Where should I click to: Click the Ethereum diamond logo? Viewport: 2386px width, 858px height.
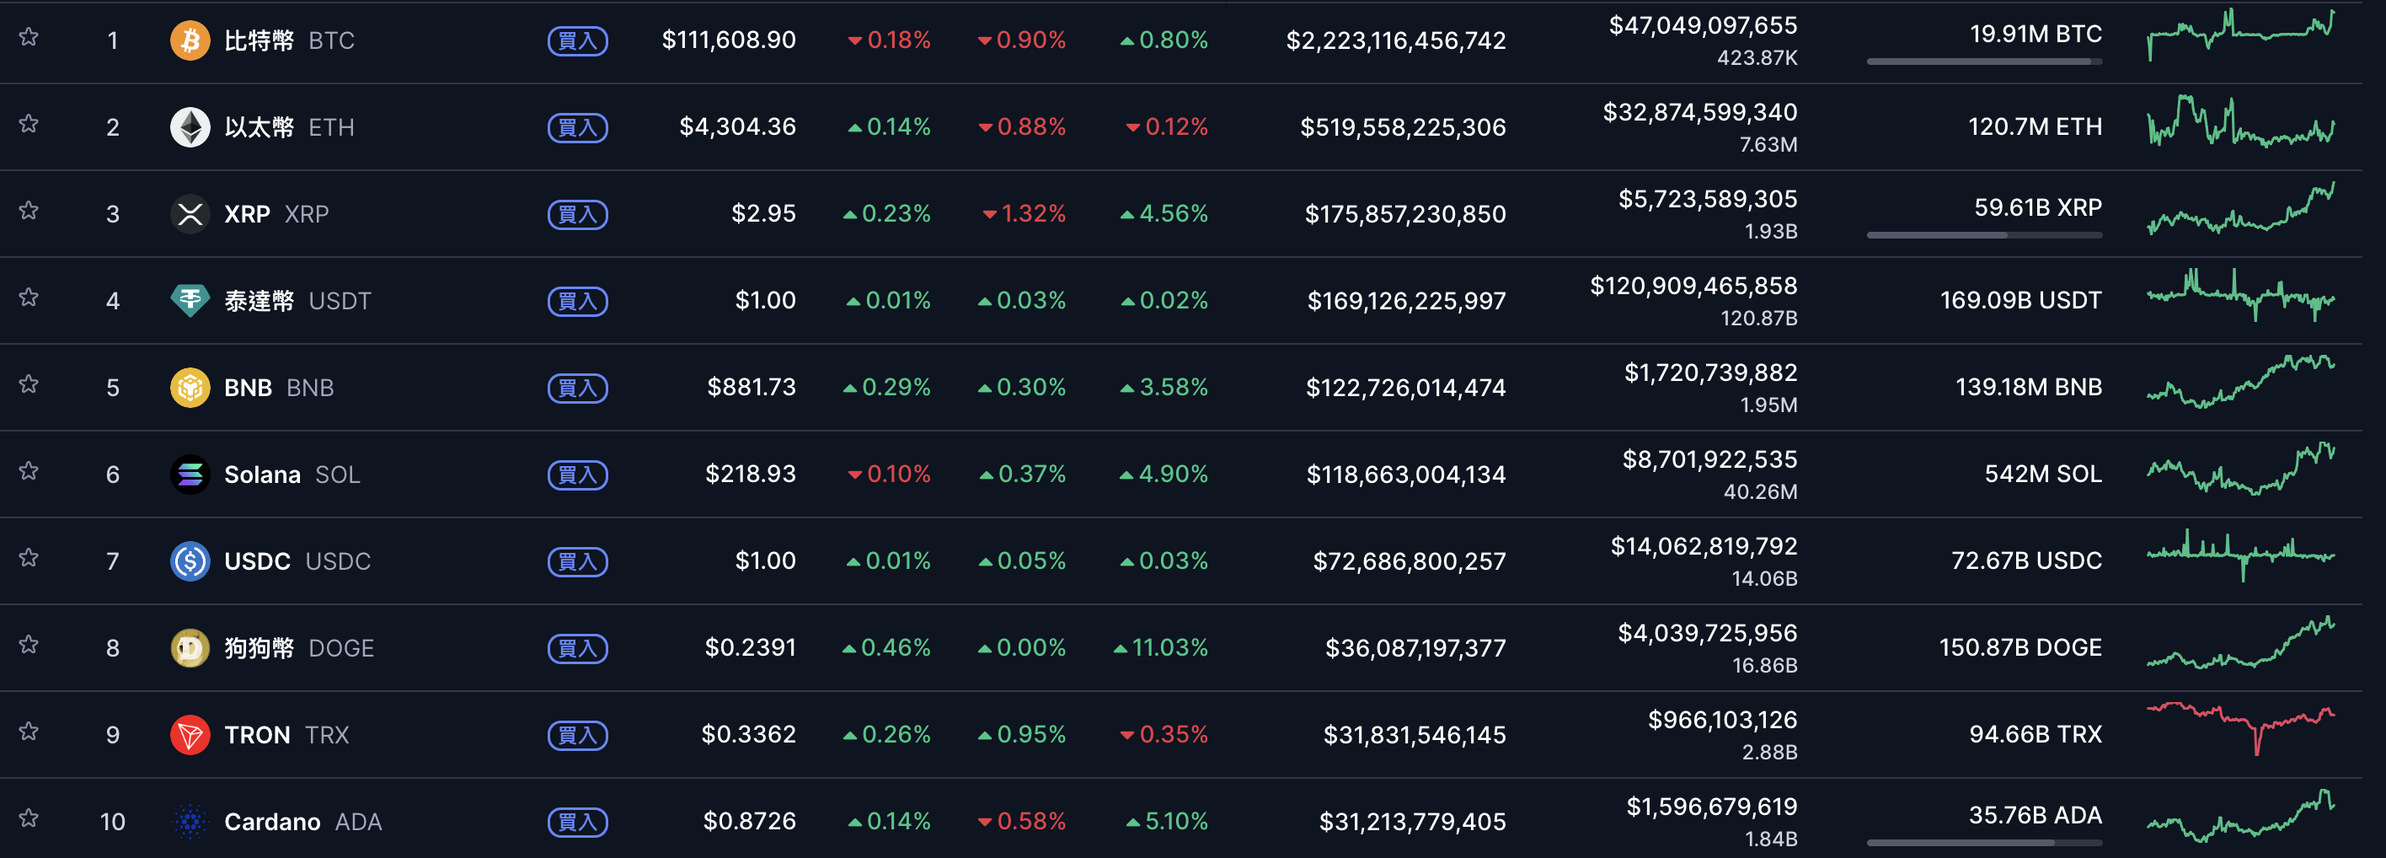coord(190,127)
